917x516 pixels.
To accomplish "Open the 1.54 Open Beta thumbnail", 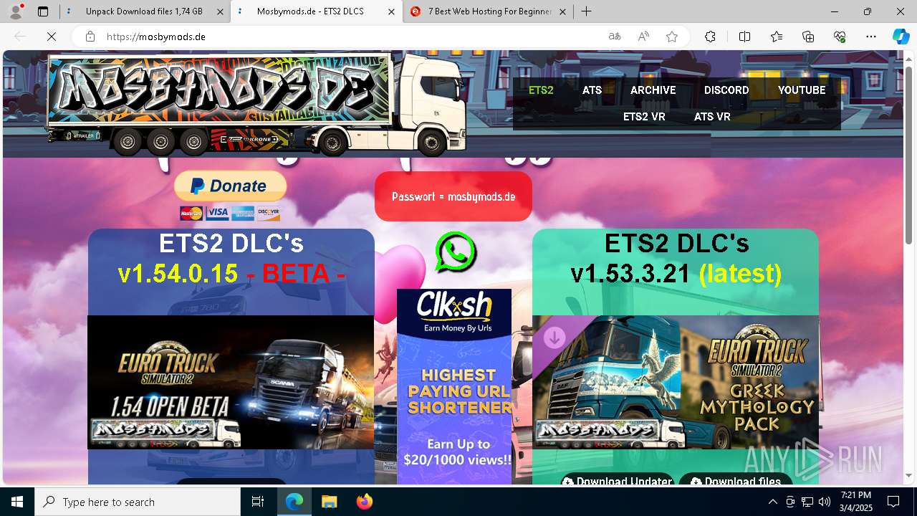I will click(x=231, y=382).
